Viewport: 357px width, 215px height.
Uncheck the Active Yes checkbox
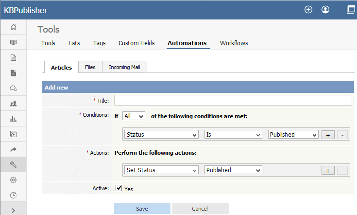119,188
